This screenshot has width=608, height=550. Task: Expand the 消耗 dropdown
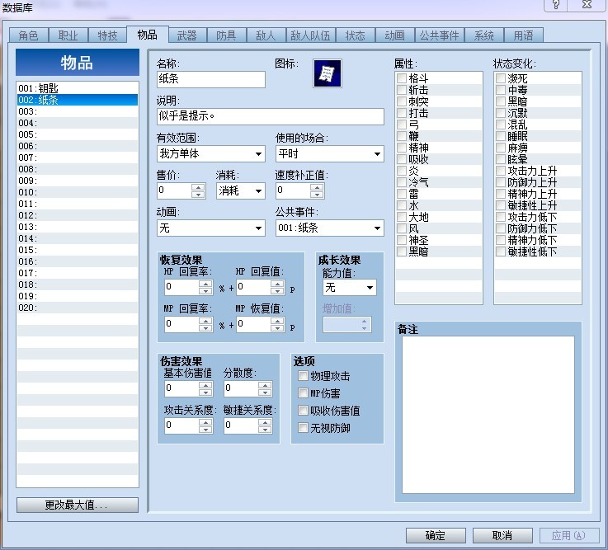tap(240, 190)
